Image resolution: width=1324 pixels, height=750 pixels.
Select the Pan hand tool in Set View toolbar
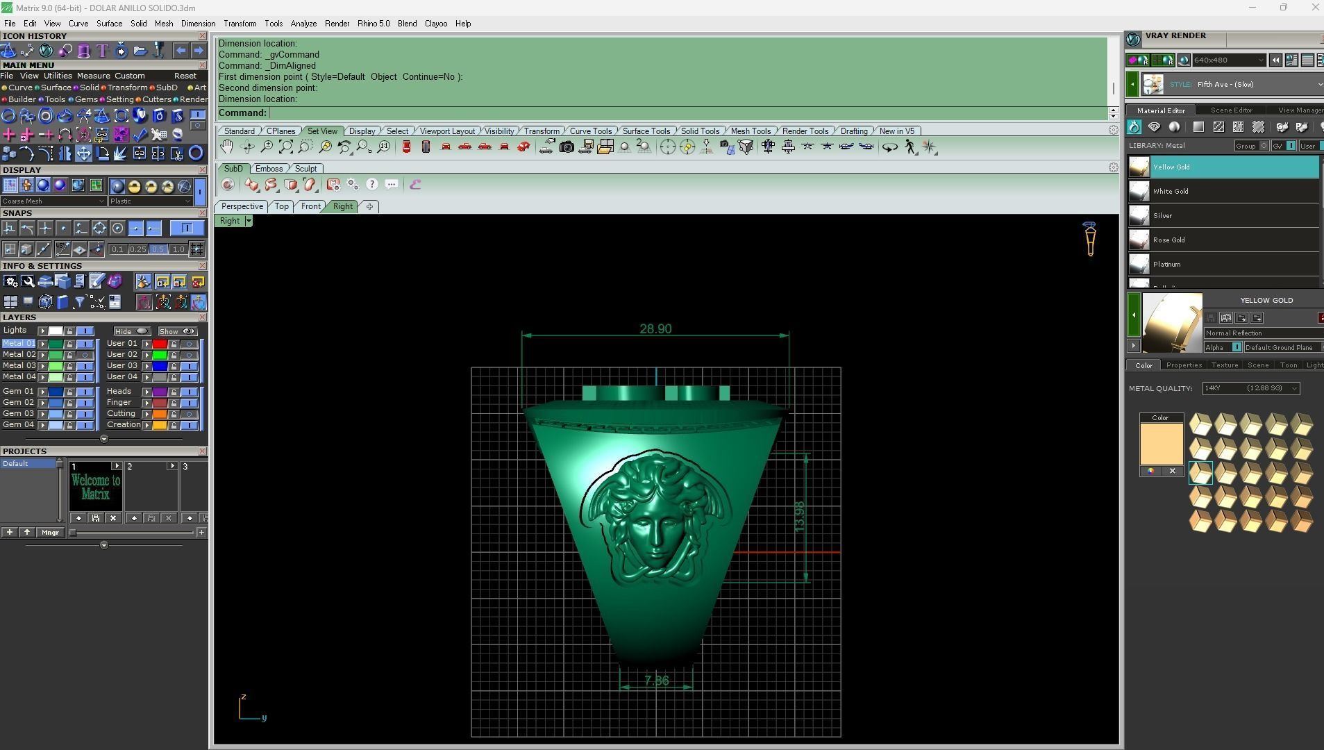pos(226,147)
